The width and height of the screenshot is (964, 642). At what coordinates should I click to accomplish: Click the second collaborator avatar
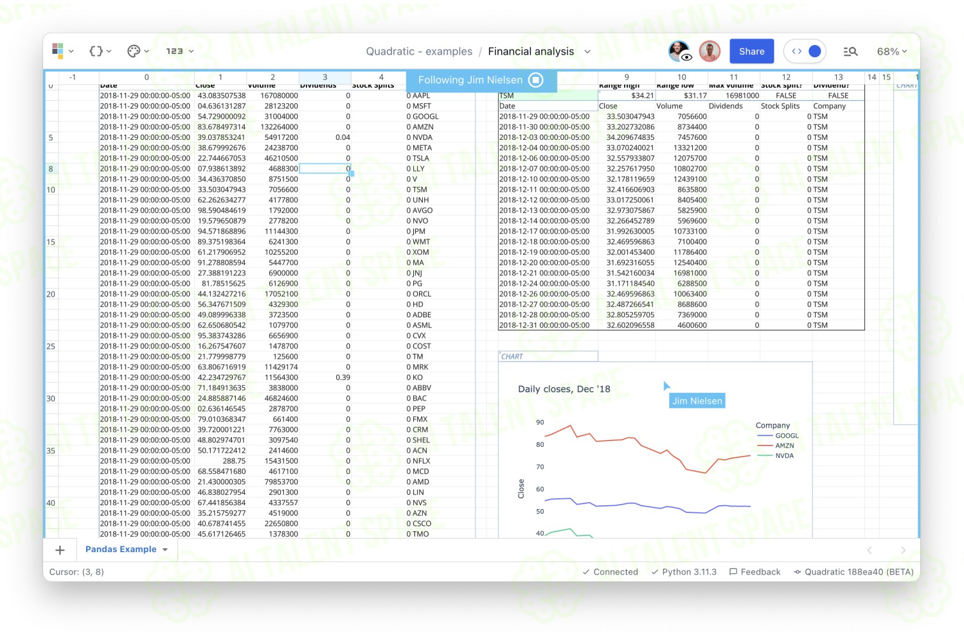[710, 51]
